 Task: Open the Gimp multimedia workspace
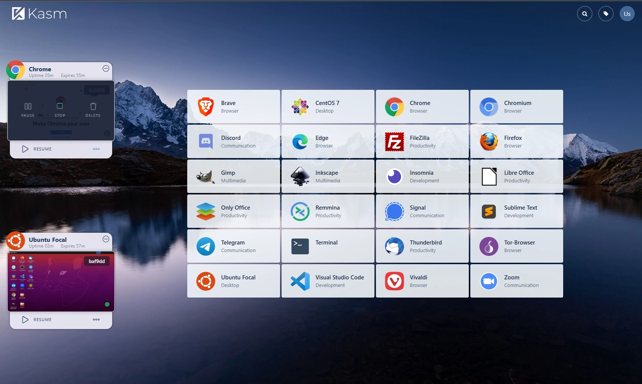point(233,176)
